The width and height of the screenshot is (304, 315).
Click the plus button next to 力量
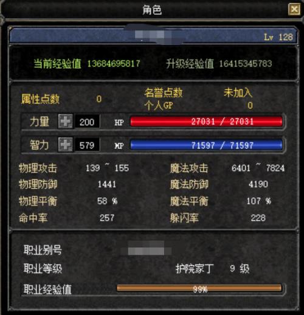click(x=66, y=122)
